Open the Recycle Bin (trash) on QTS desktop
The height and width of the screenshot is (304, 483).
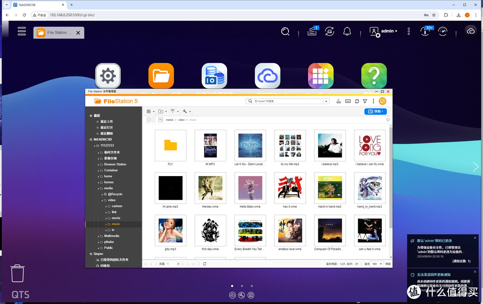pos(17,273)
